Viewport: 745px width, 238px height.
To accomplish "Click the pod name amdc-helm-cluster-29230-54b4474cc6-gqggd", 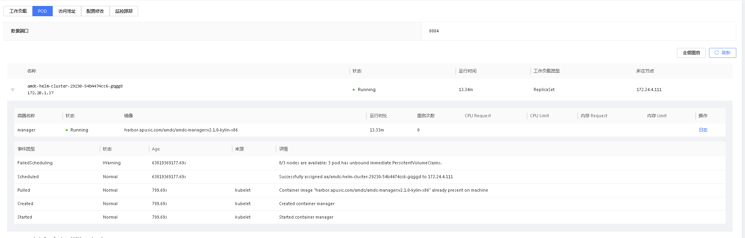I will [x=75, y=86].
